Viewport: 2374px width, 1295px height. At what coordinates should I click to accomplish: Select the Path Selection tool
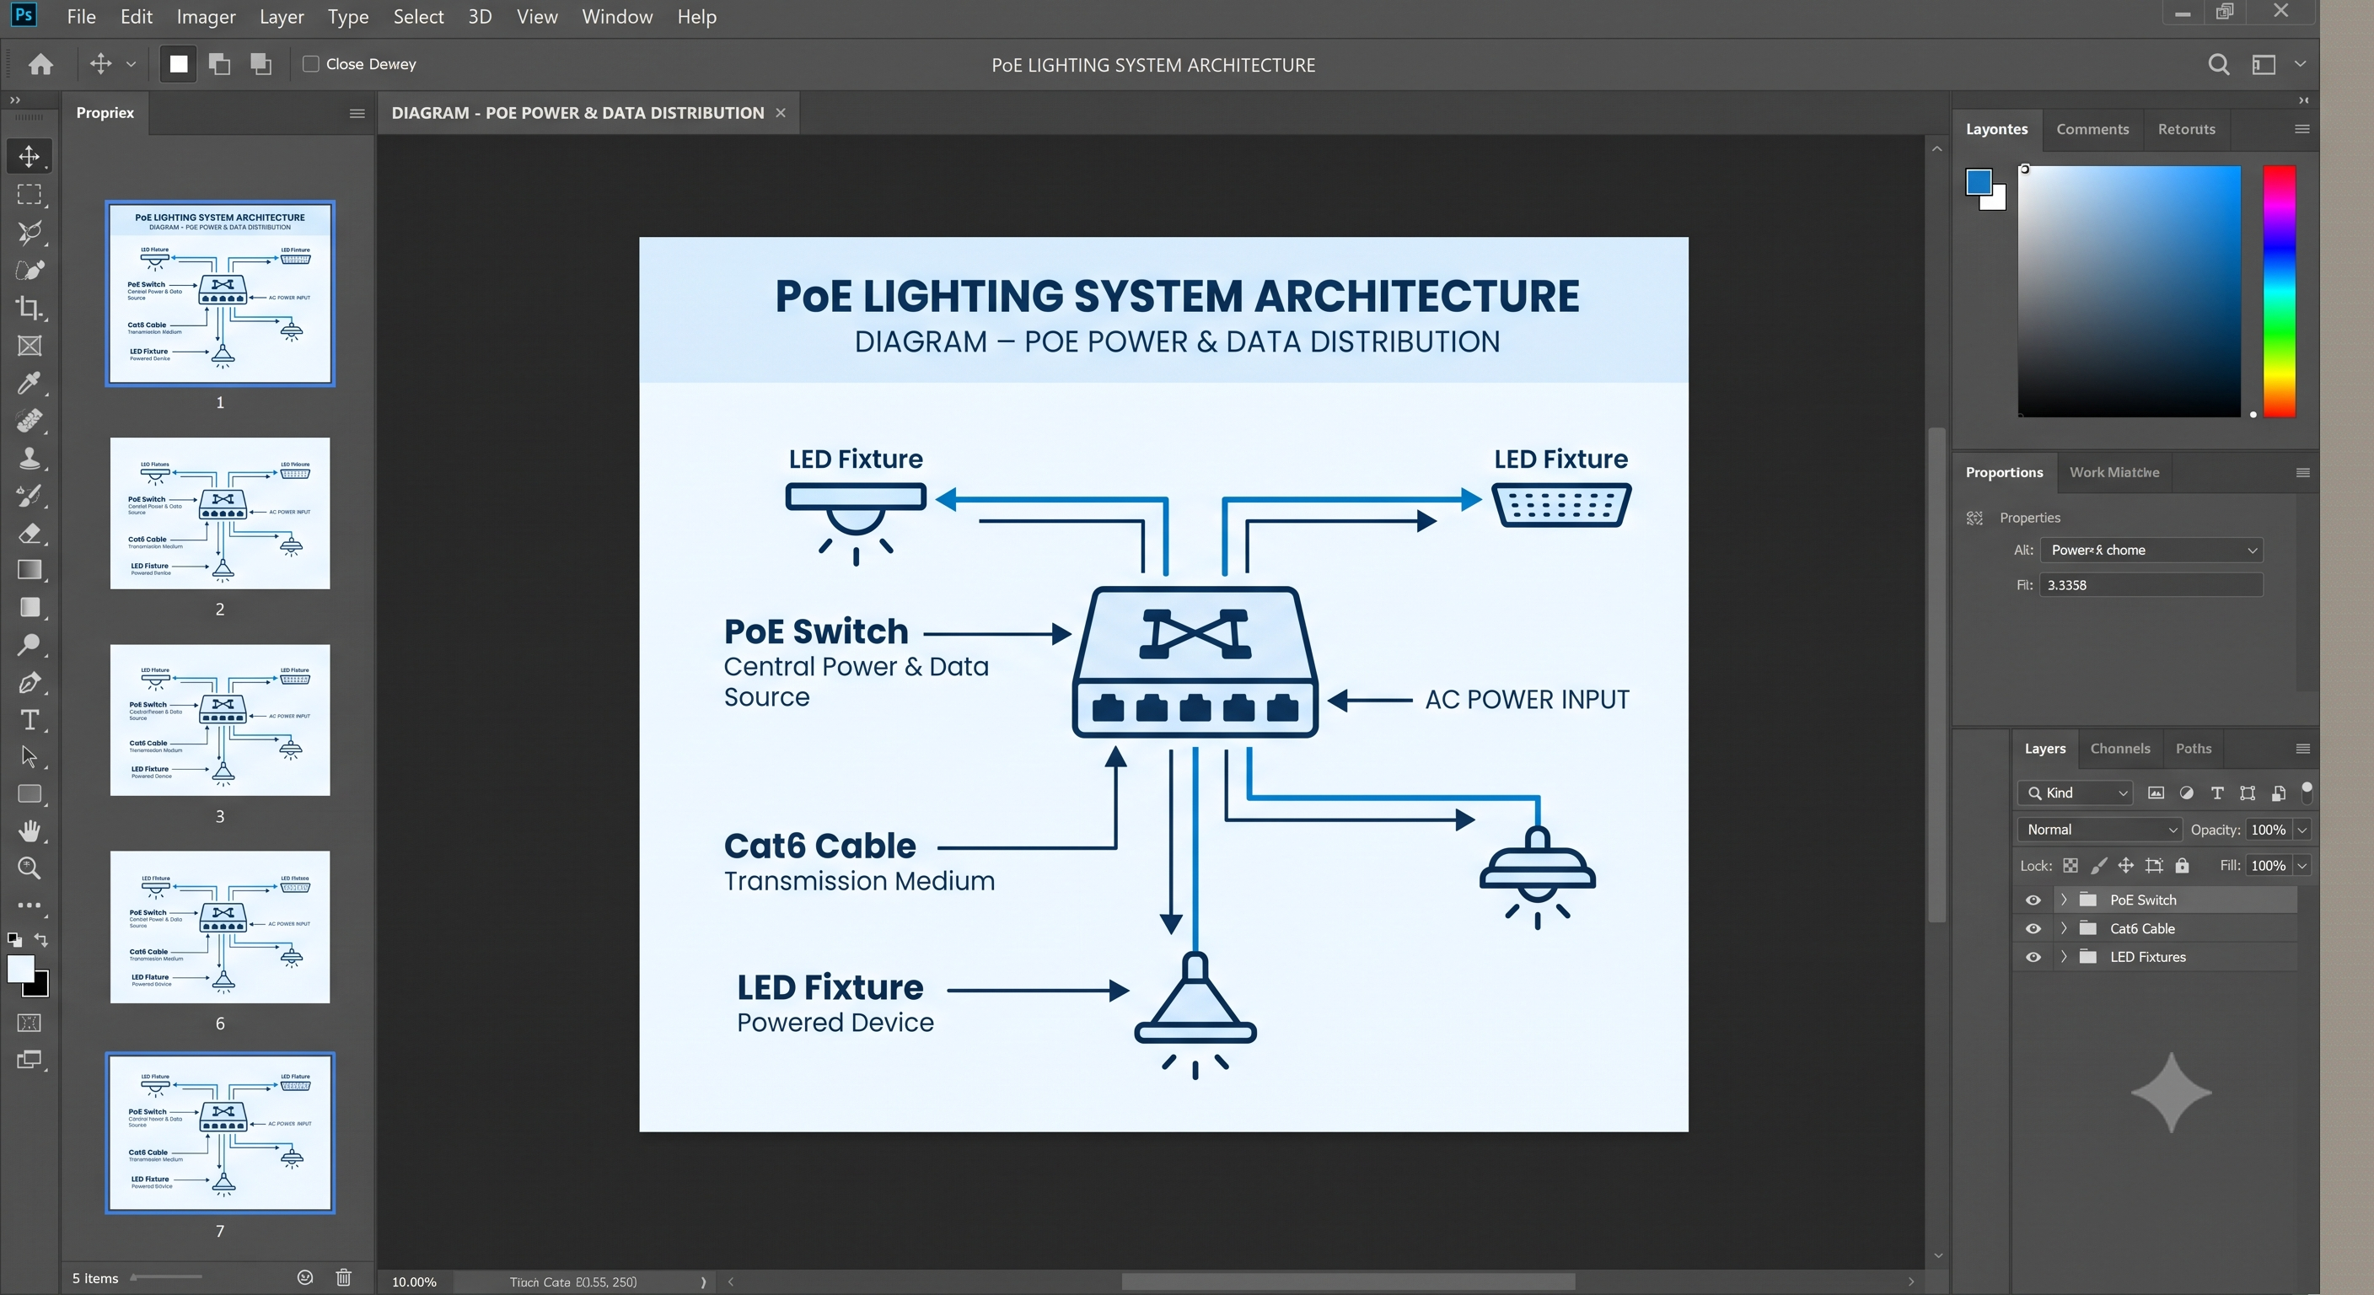click(x=30, y=757)
